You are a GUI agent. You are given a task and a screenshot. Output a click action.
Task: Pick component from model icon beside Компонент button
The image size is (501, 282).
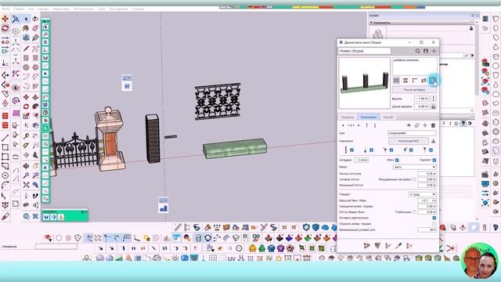[433, 141]
